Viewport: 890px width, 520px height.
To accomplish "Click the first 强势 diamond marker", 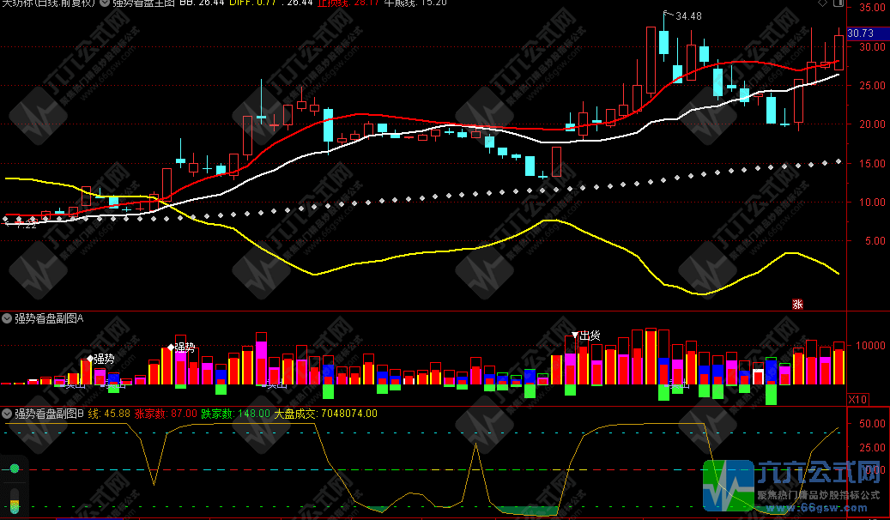I will coord(90,359).
